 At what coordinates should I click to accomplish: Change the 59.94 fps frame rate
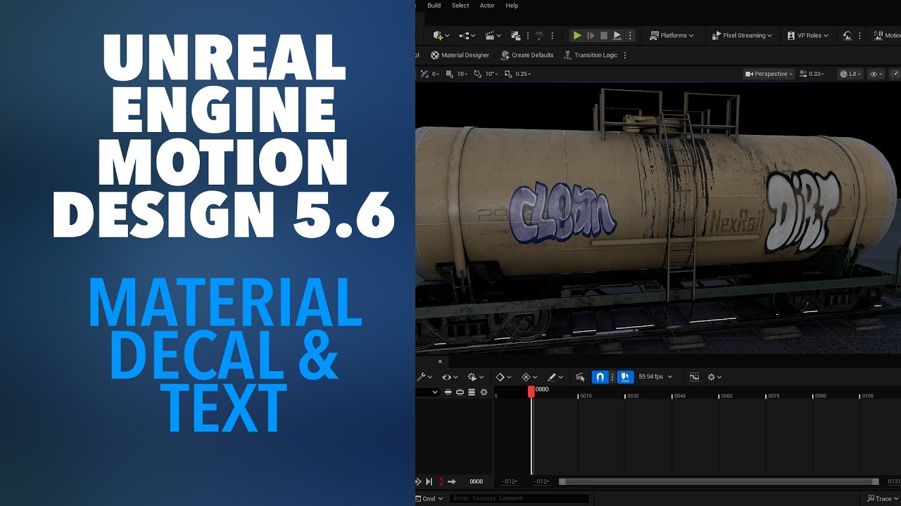click(655, 377)
